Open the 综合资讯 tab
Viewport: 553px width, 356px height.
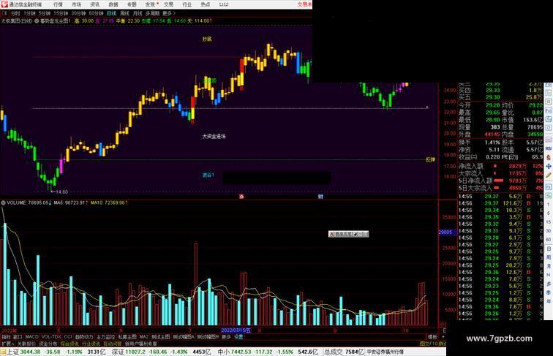69,344
